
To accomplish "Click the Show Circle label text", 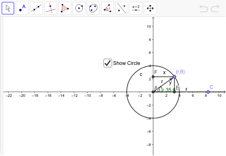I will click(126, 63).
